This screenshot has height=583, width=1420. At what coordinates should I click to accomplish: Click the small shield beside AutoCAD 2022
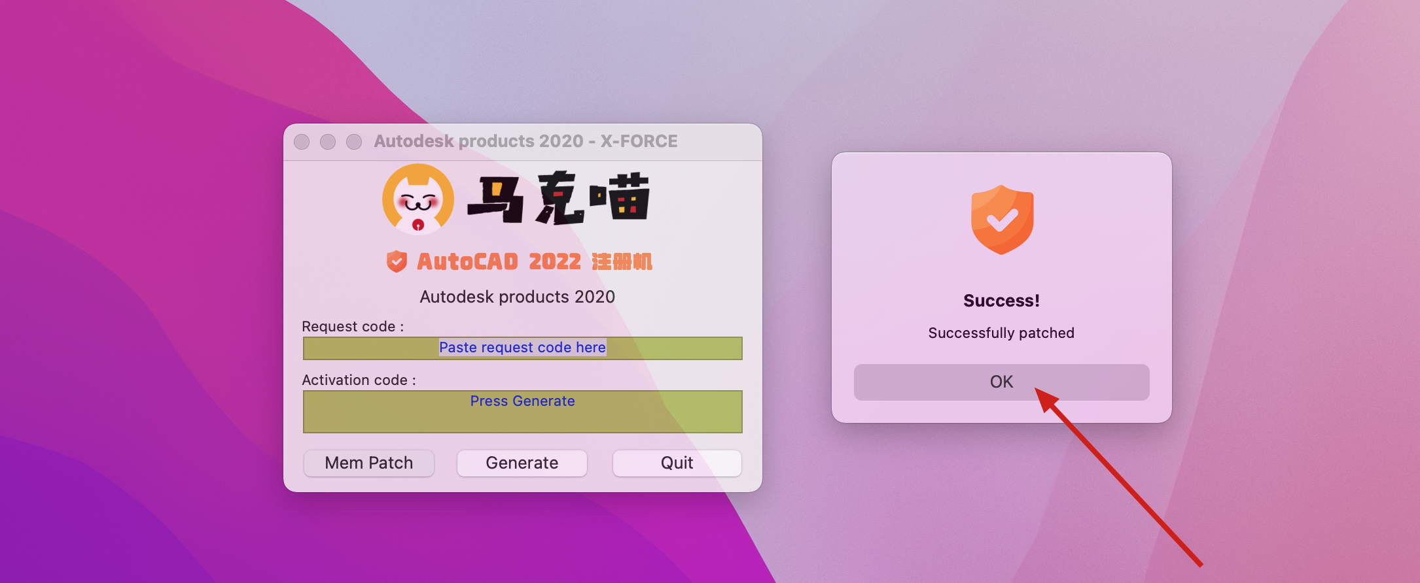pos(397,261)
